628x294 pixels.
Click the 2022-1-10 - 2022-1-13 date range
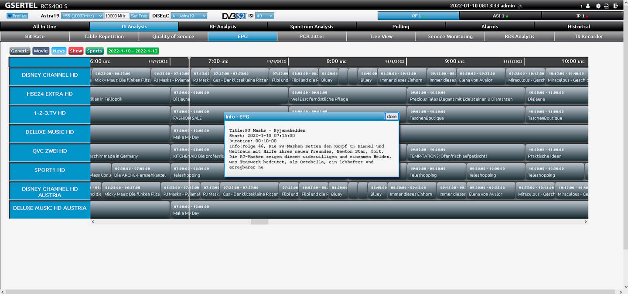[x=133, y=51]
